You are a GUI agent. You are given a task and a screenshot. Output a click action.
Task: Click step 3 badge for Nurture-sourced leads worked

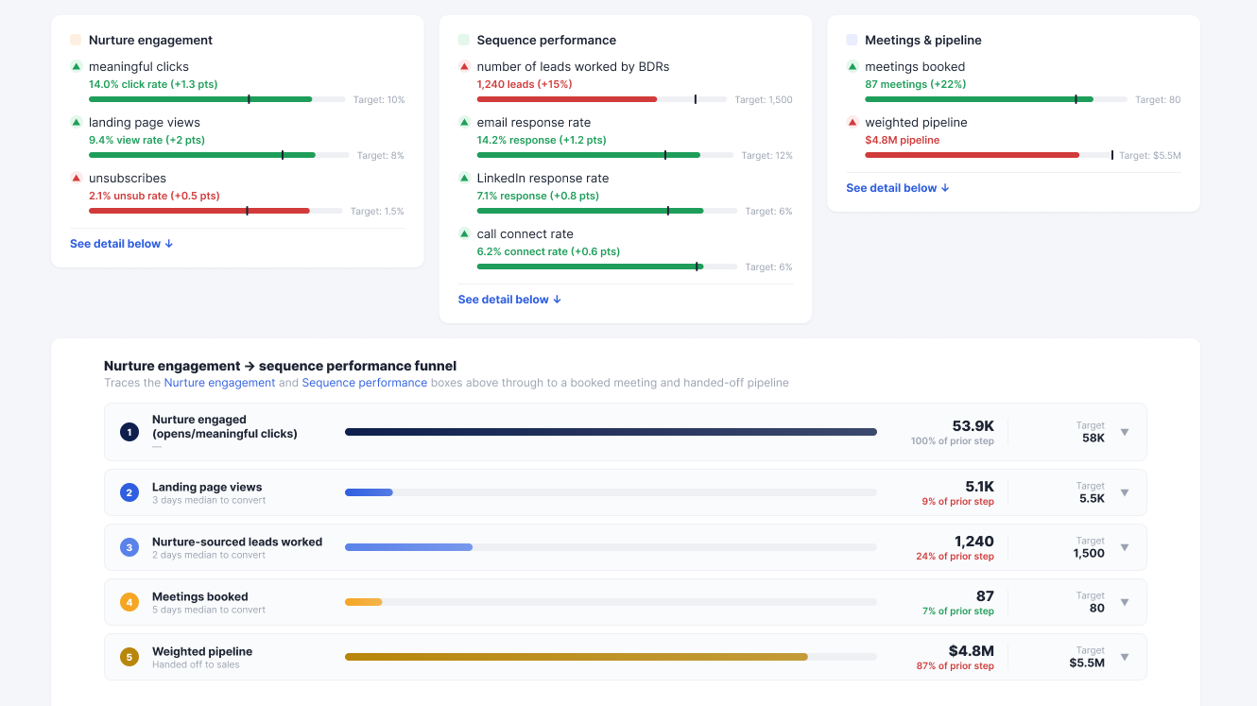pos(129,547)
